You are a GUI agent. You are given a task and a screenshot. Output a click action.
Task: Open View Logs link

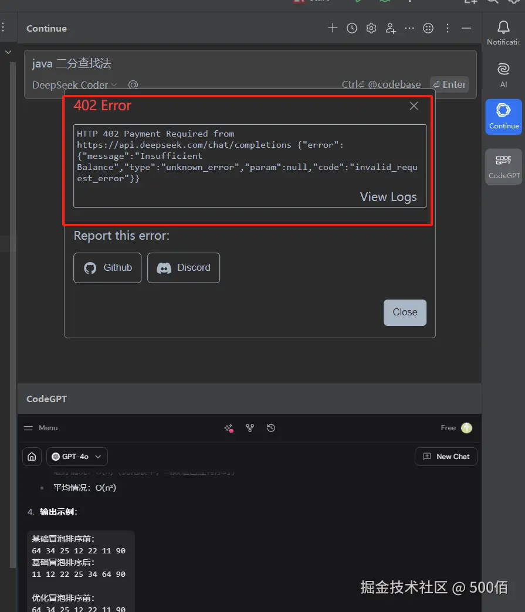coord(388,197)
